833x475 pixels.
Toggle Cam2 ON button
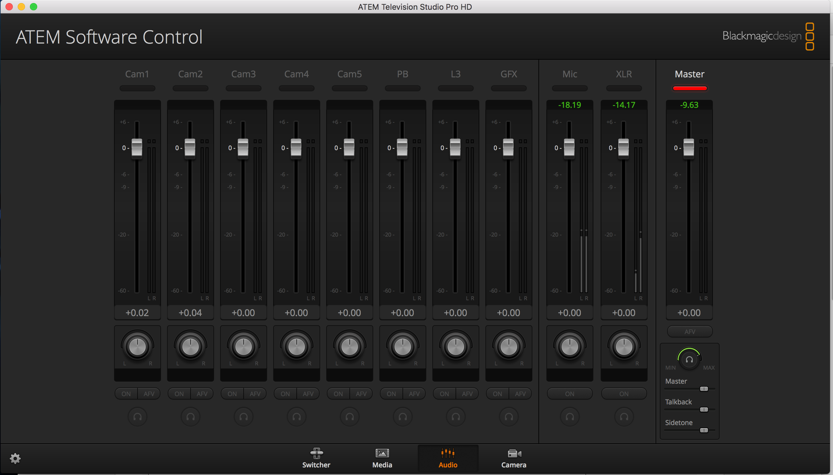pyautogui.click(x=179, y=394)
